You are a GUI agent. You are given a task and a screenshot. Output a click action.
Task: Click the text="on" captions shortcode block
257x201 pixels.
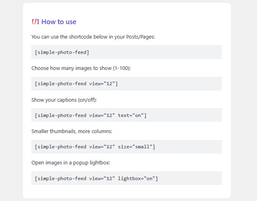click(126, 115)
